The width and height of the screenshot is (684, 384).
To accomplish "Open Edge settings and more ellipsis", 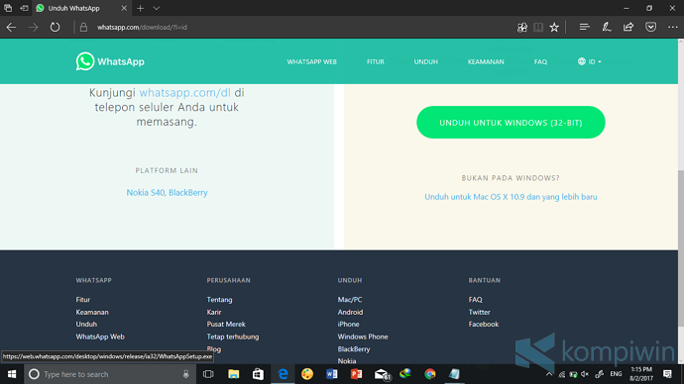I will [x=673, y=27].
